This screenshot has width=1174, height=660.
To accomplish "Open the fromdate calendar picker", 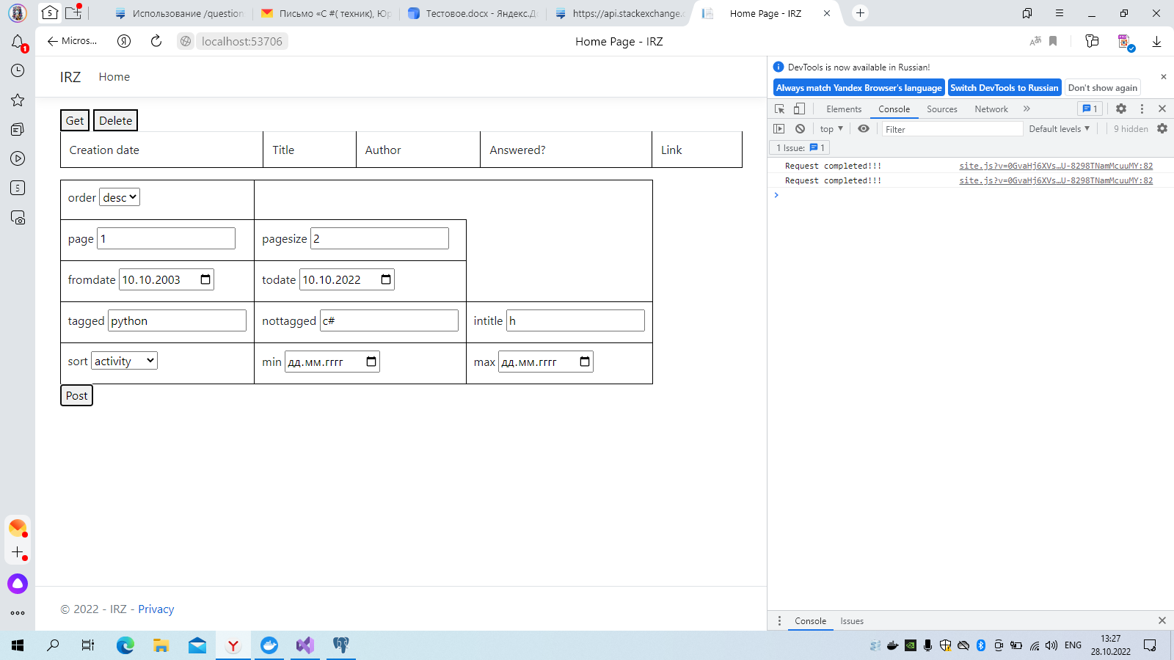I will coord(206,279).
